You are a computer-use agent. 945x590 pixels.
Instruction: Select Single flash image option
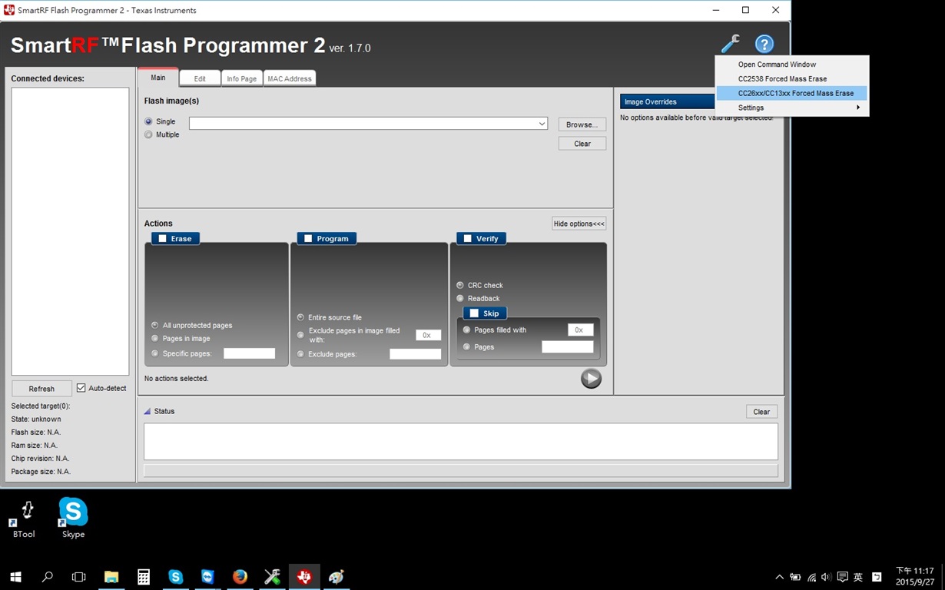click(148, 121)
